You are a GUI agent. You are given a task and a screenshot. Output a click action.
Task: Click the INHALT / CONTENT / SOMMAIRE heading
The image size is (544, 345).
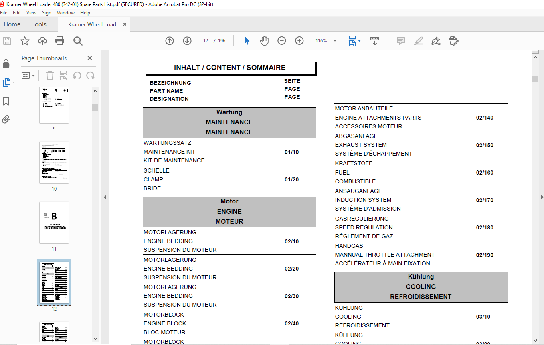coord(230,68)
